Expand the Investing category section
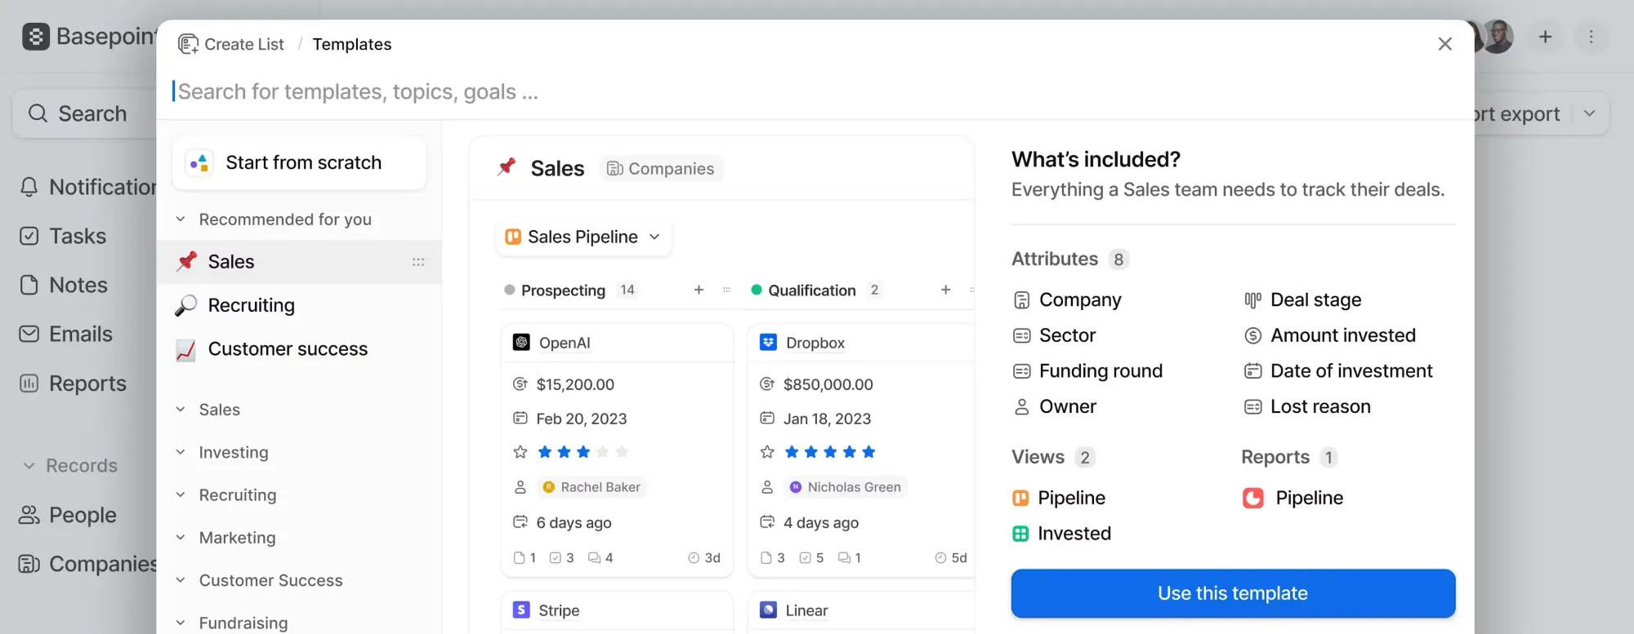 point(181,452)
